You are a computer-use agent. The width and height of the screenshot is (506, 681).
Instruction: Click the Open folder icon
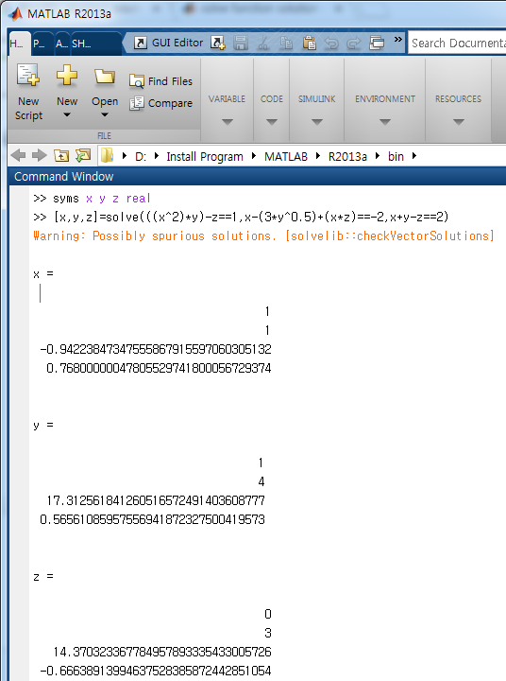coord(105,76)
